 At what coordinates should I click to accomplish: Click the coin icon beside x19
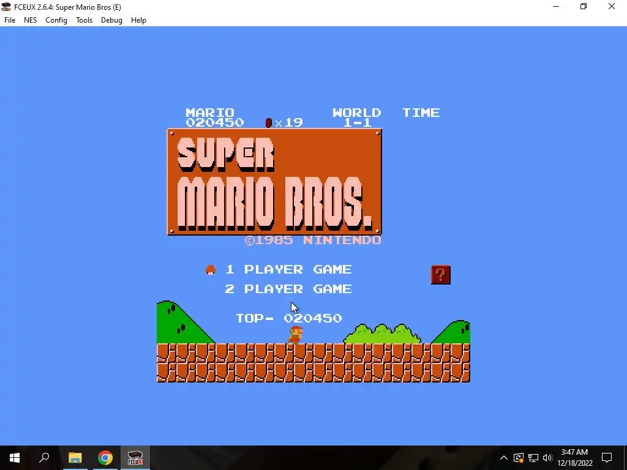tap(269, 122)
